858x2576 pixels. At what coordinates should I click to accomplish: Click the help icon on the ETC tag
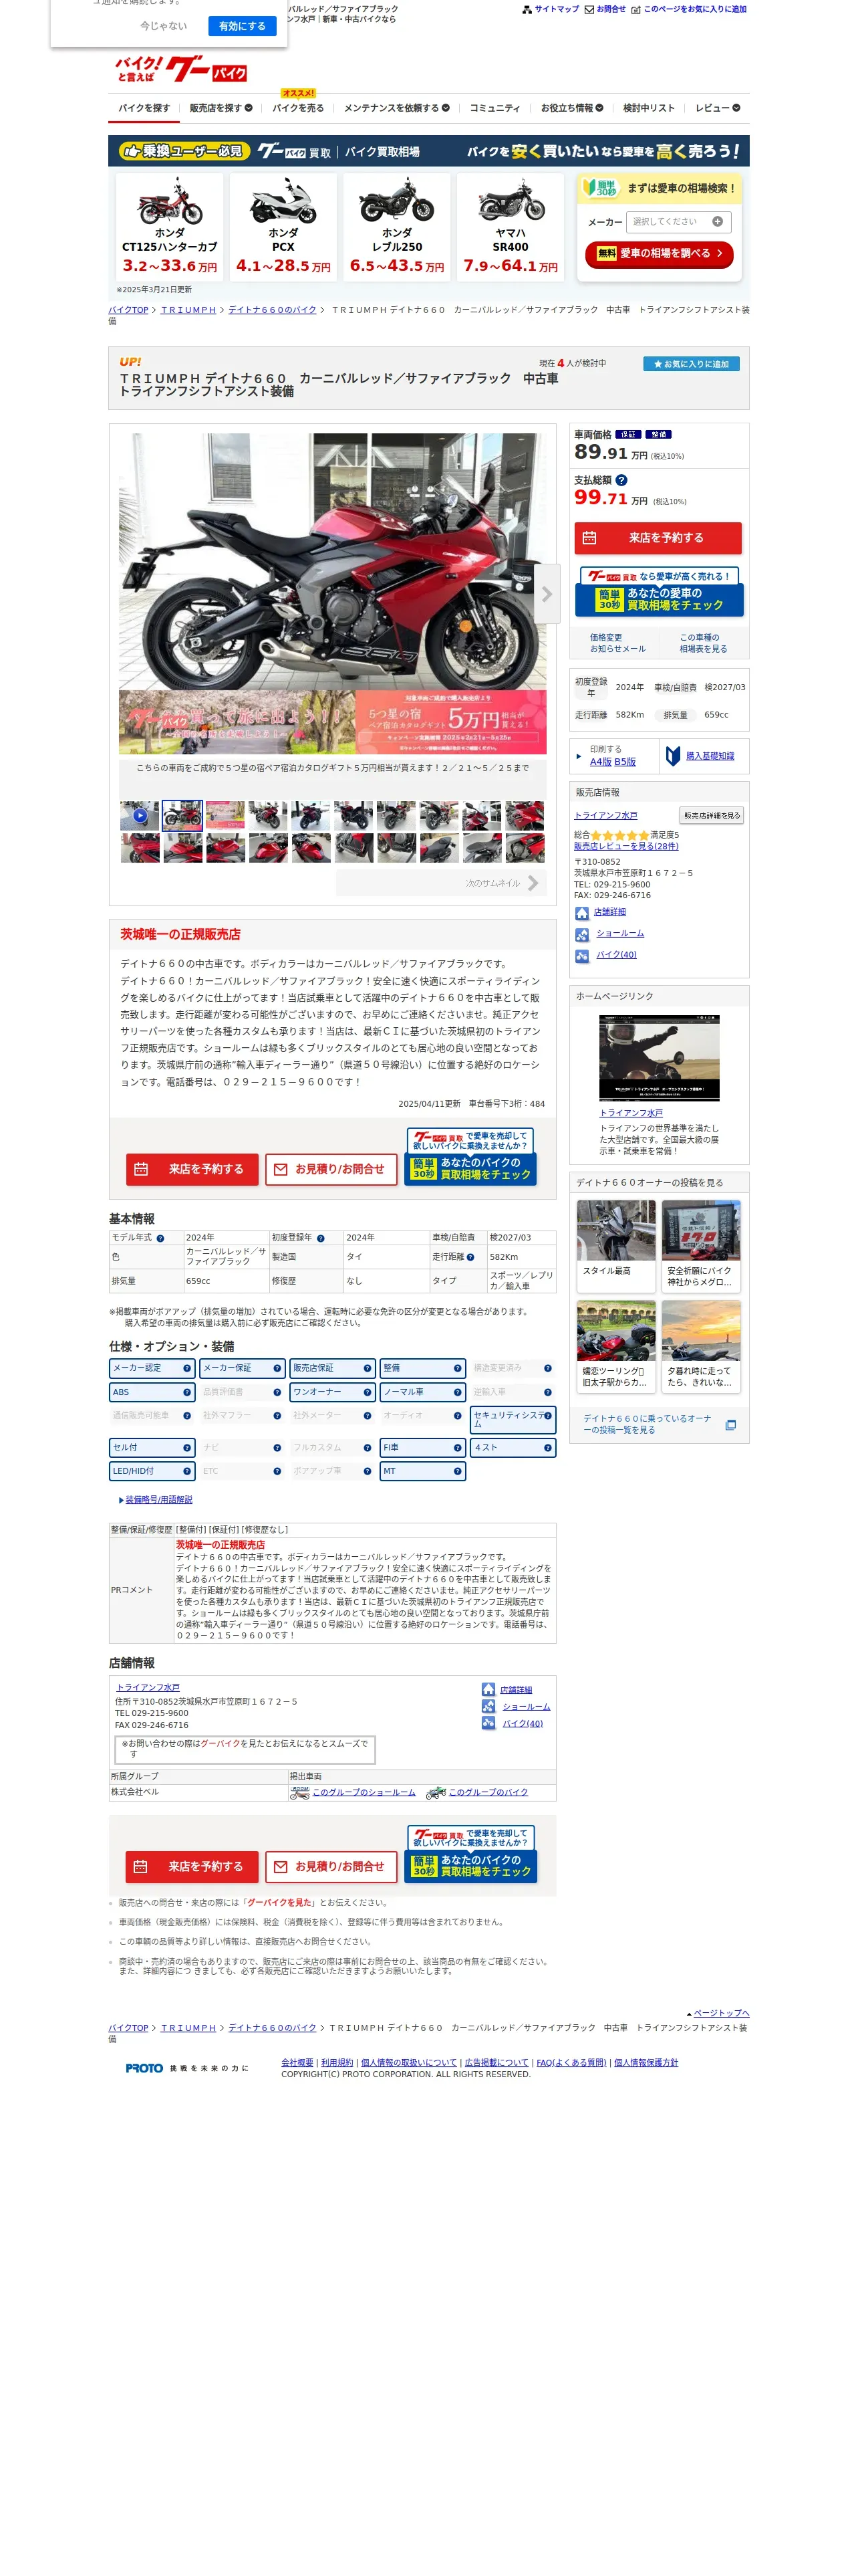pyautogui.click(x=277, y=1471)
